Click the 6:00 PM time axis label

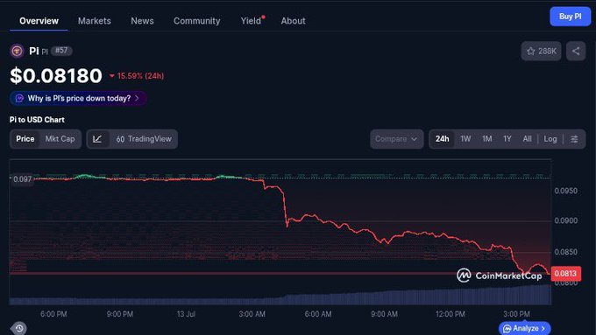53,314
